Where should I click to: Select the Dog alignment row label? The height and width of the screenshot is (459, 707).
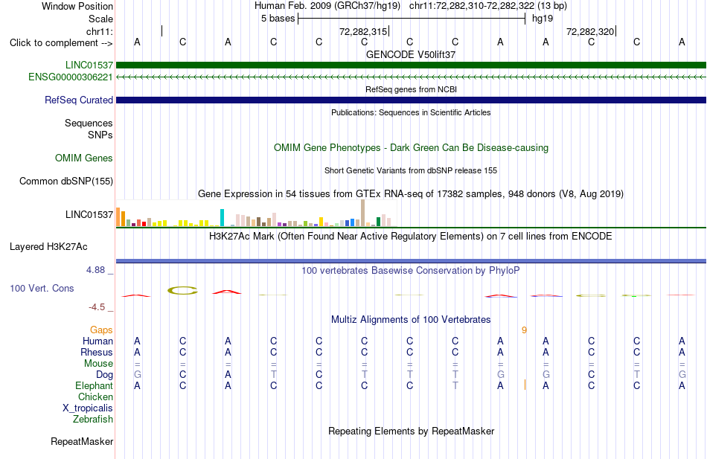[104, 375]
